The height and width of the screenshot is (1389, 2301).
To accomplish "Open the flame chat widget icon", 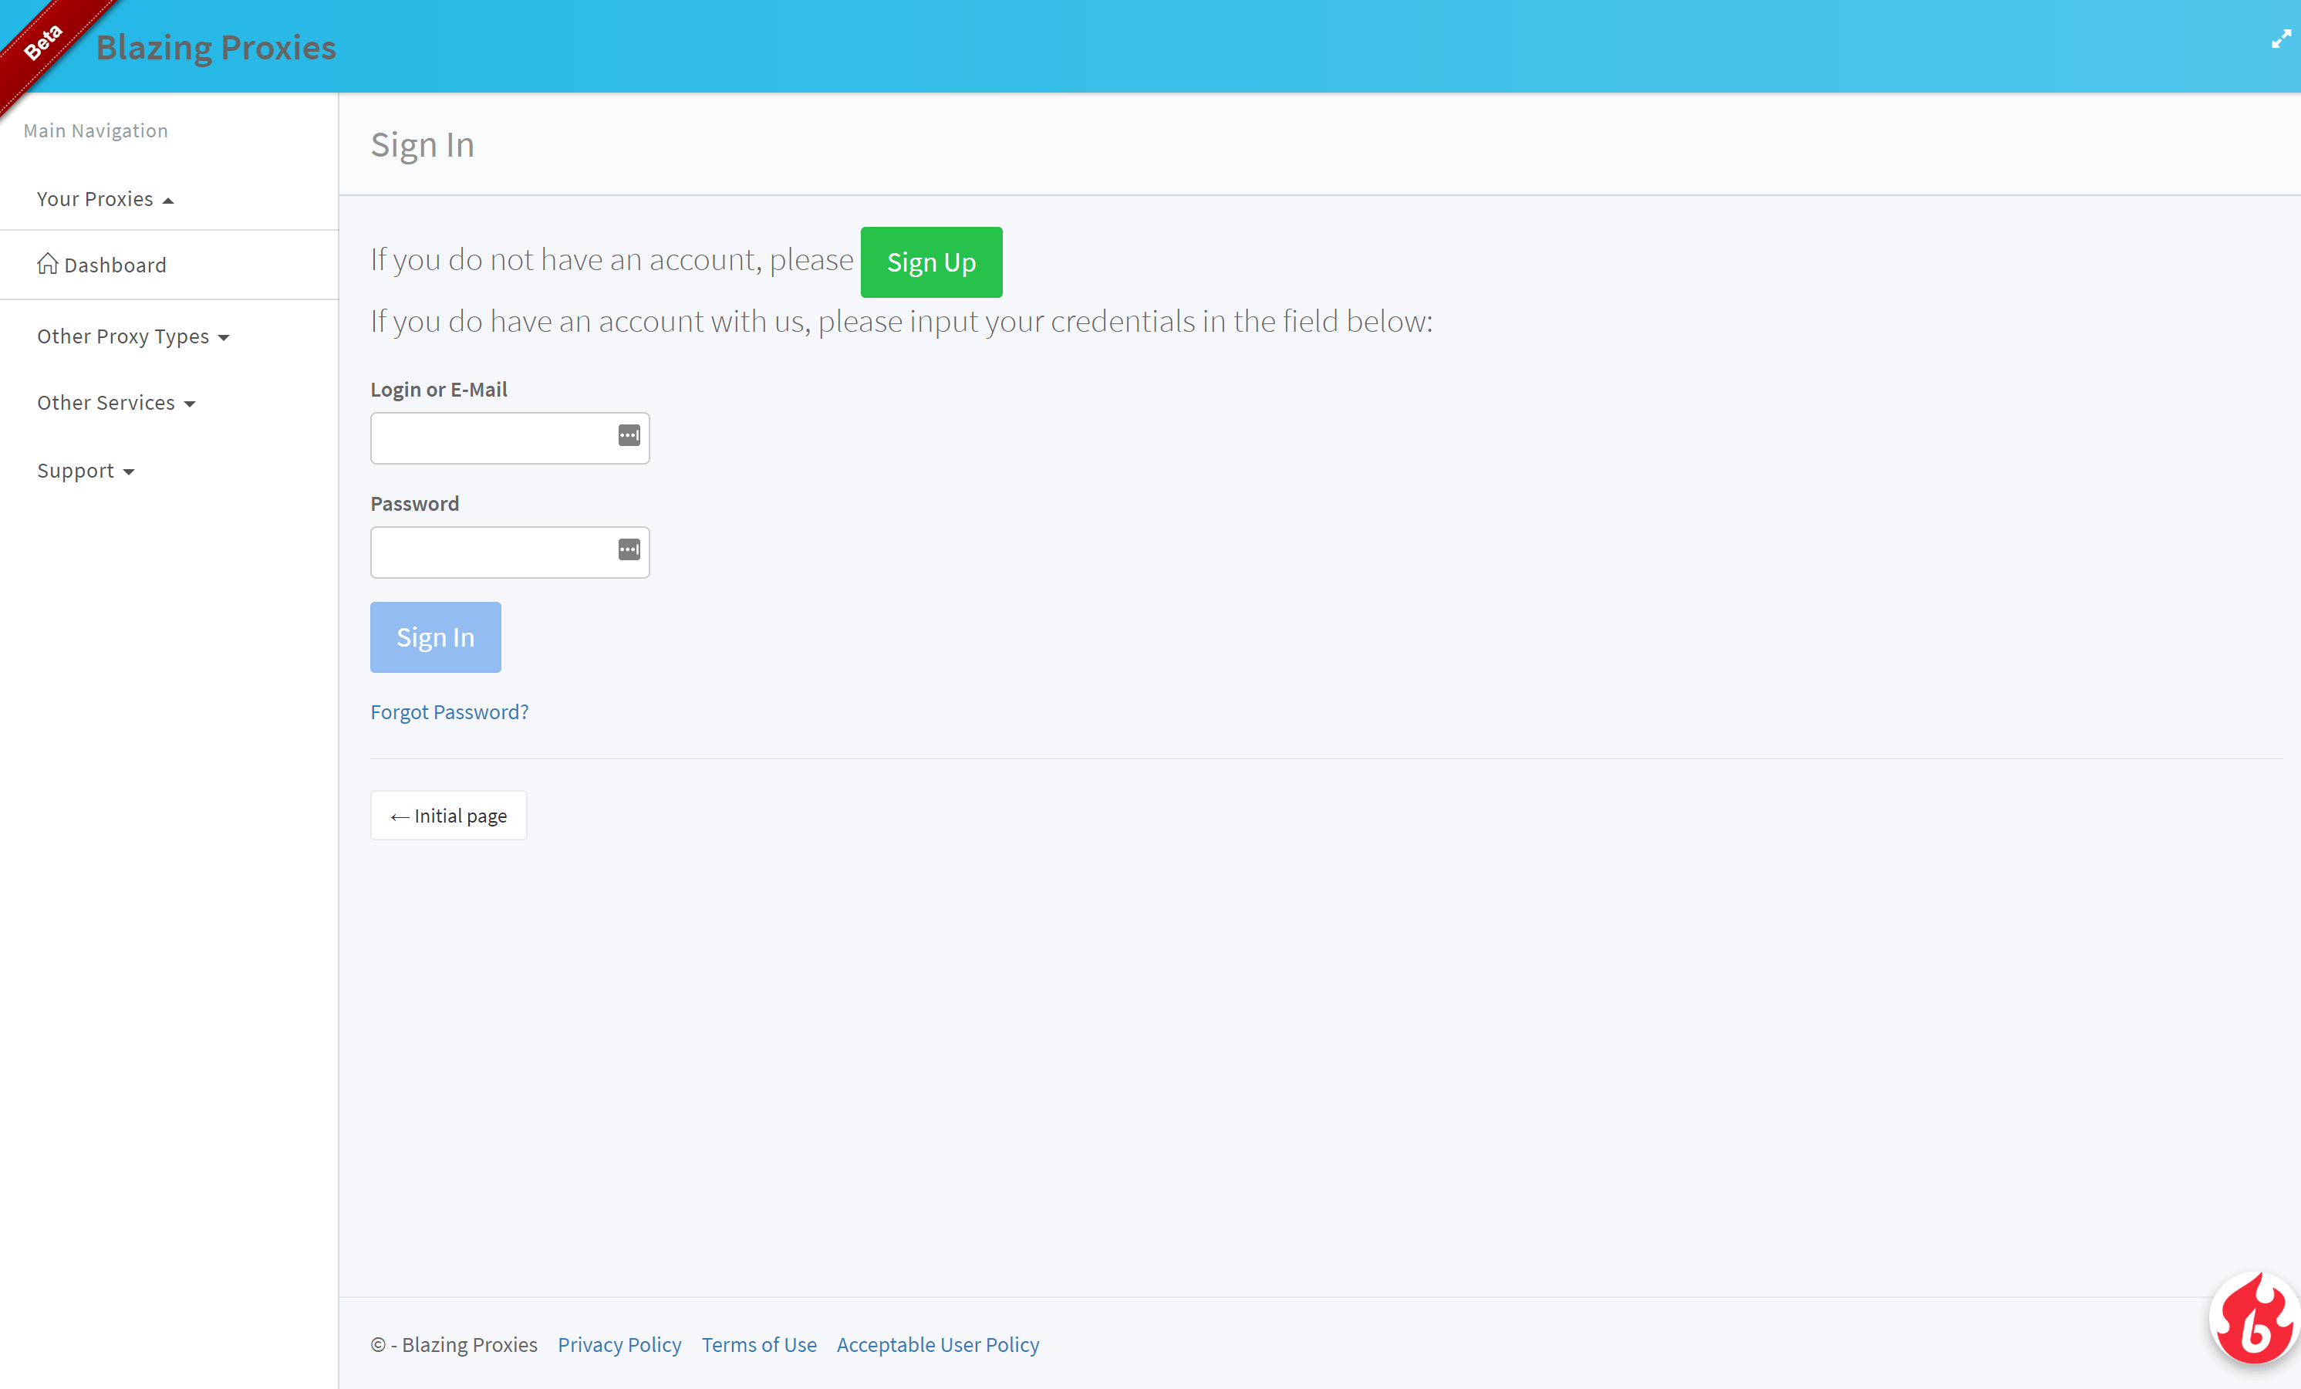I will click(2254, 1318).
